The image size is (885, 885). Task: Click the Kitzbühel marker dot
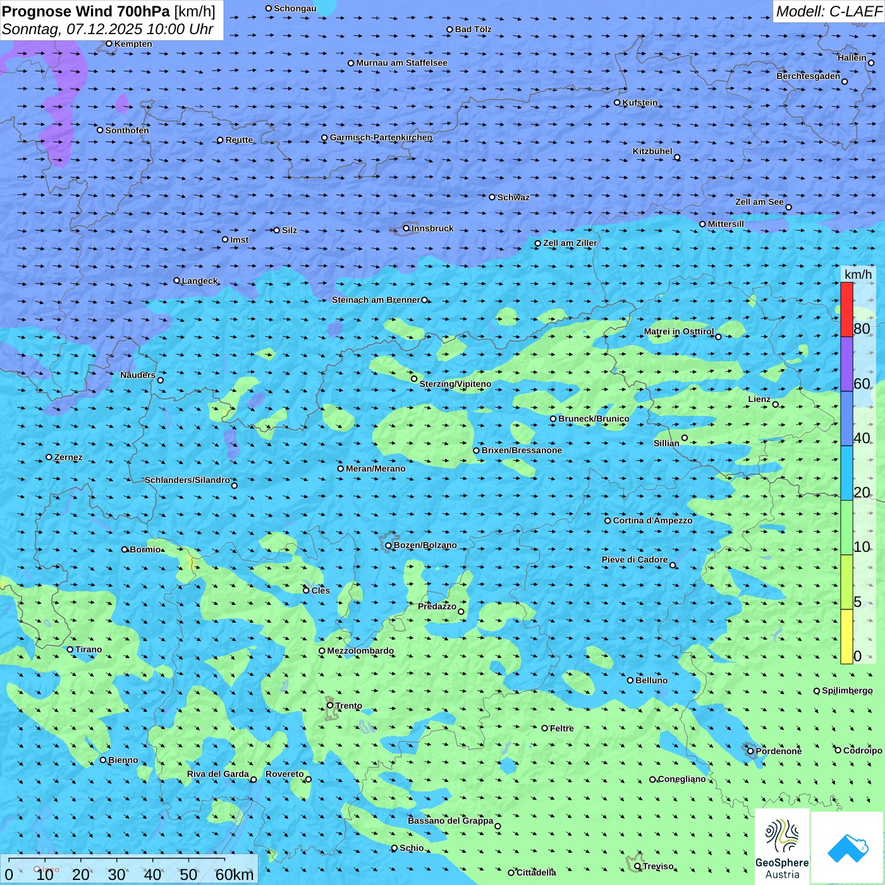point(677,157)
